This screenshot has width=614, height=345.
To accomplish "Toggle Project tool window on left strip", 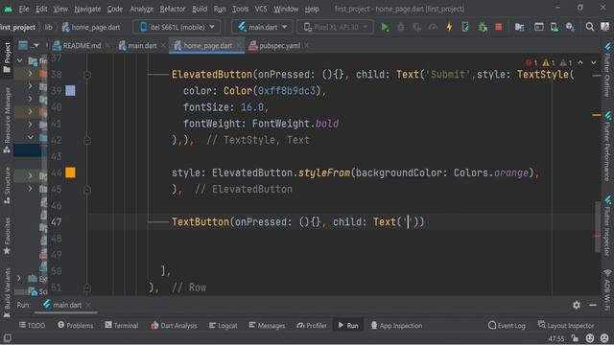I will 7,57.
